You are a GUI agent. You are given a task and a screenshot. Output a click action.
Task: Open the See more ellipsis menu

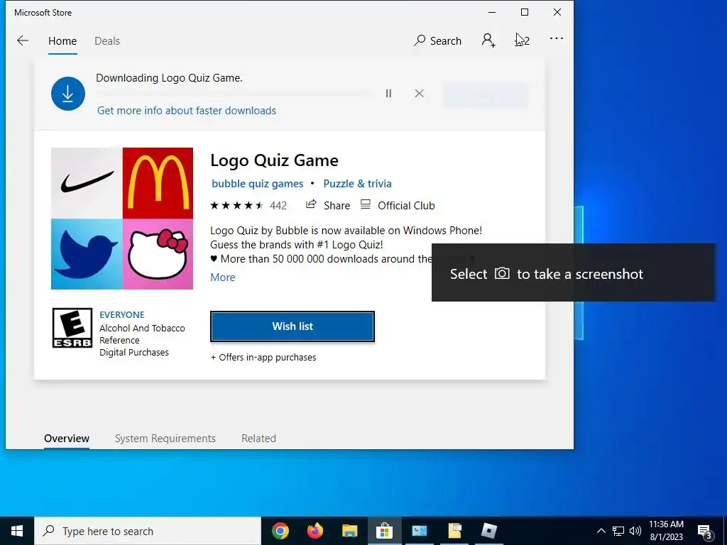(557, 39)
